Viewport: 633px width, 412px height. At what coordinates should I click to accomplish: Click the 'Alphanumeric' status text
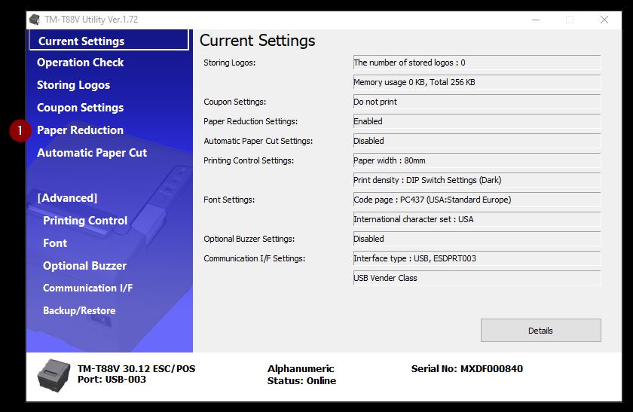pos(301,369)
